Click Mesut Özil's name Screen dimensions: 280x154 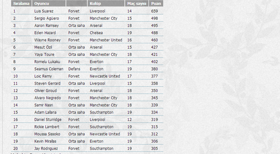pyautogui.click(x=43, y=47)
